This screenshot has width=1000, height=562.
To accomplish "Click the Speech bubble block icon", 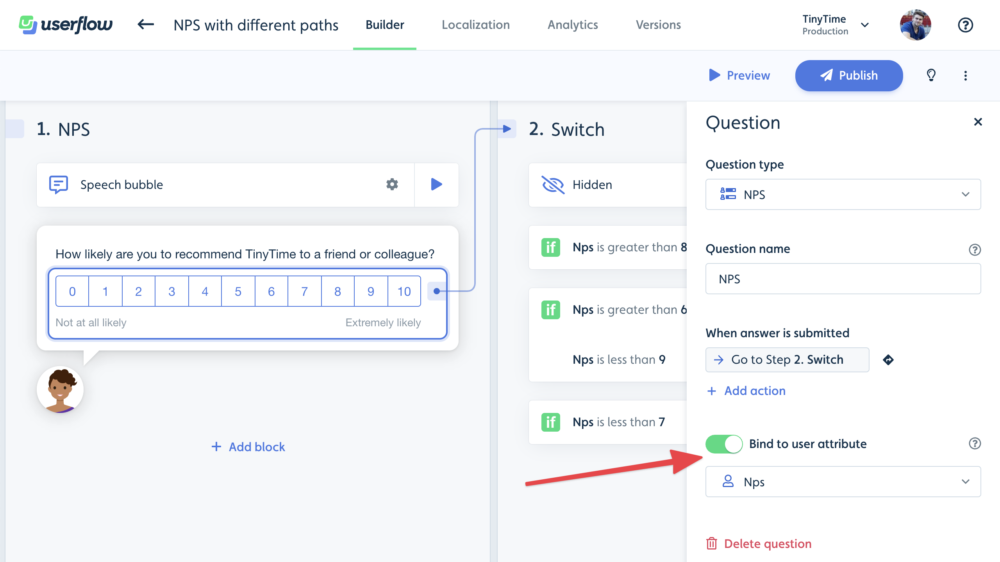I will coord(58,184).
